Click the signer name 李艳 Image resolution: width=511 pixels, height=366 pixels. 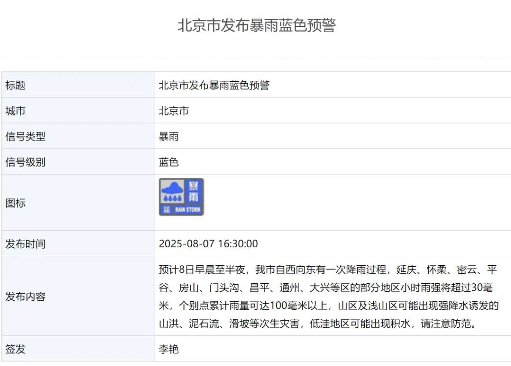169,349
